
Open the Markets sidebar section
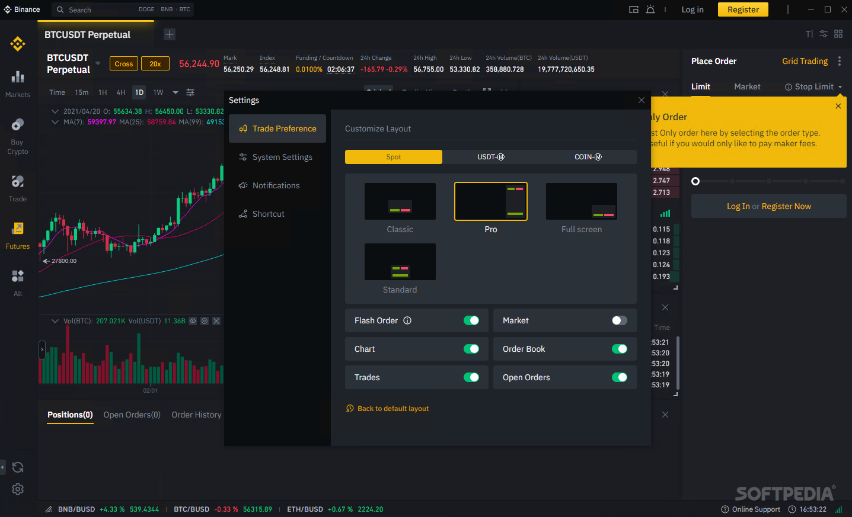tap(18, 84)
